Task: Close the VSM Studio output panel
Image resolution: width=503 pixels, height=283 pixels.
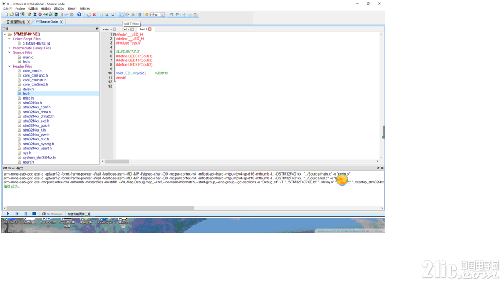Action: (382, 168)
